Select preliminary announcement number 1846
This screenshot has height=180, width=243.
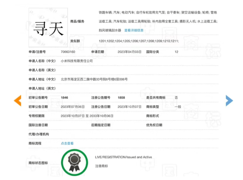click(64, 98)
